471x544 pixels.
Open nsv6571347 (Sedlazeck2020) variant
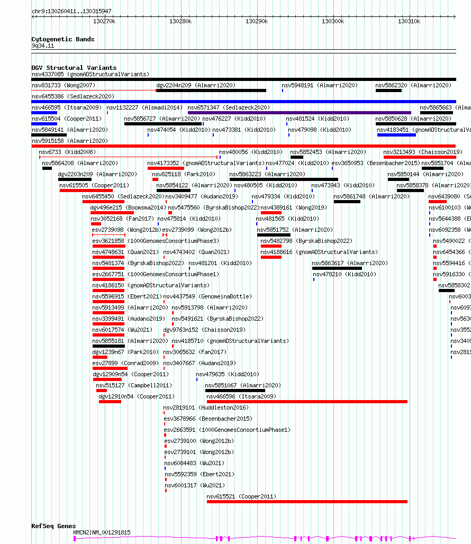(x=229, y=107)
